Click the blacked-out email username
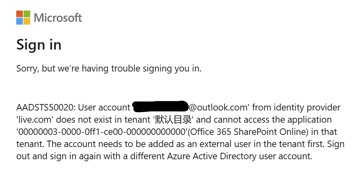352x182 pixels. [x=160, y=107]
